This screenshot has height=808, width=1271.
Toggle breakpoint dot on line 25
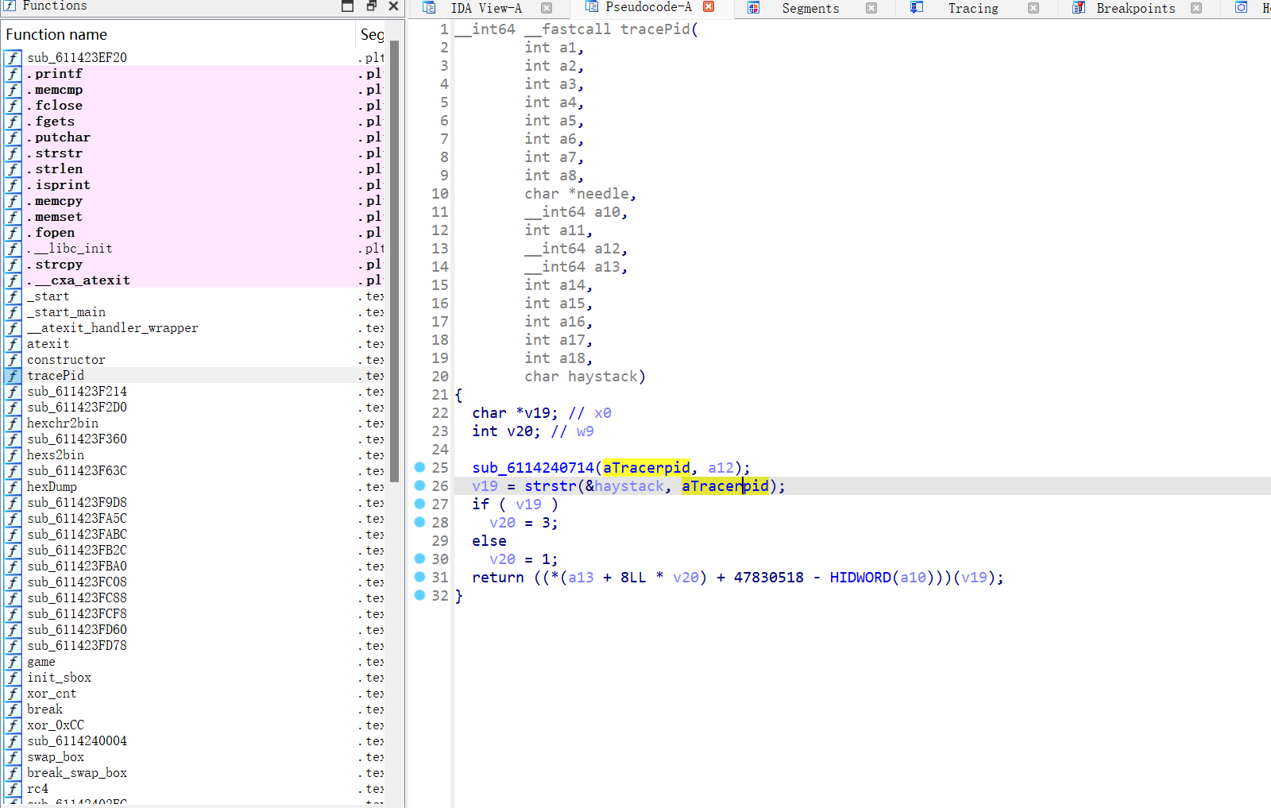pos(419,467)
